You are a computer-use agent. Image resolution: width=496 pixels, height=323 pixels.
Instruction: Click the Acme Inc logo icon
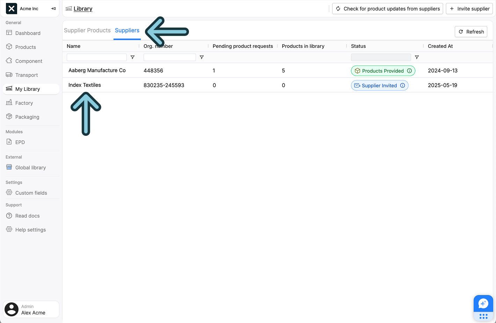click(x=12, y=9)
